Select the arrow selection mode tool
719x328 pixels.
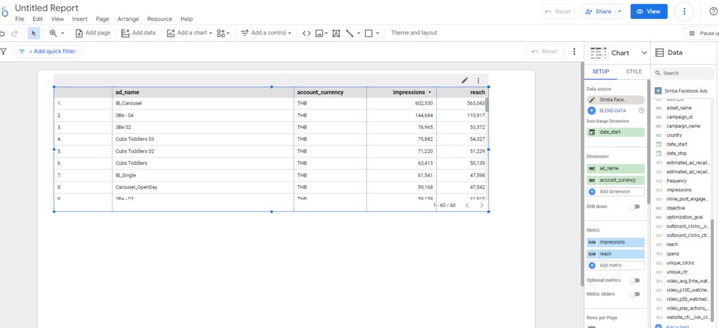coord(34,33)
